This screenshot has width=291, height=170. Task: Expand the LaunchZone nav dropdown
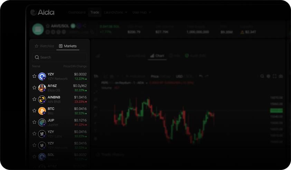[x=116, y=12]
